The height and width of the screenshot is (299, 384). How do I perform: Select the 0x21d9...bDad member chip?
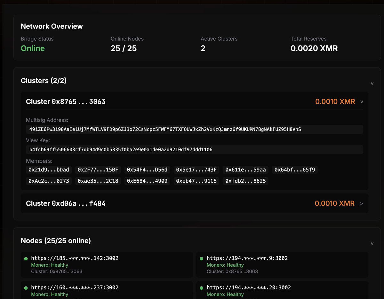pyautogui.click(x=49, y=169)
